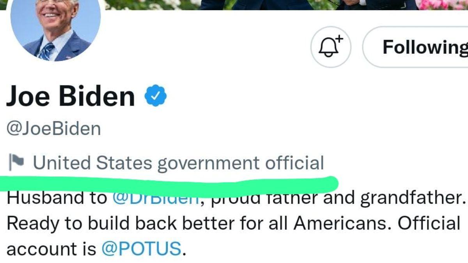Open the header banner image
468x263 pixels.
click(x=273, y=5)
